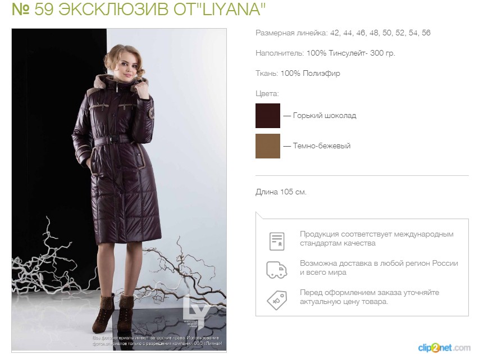Click the Горький шоколад color label
Image resolution: width=479 pixels, height=354 pixels.
point(325,116)
